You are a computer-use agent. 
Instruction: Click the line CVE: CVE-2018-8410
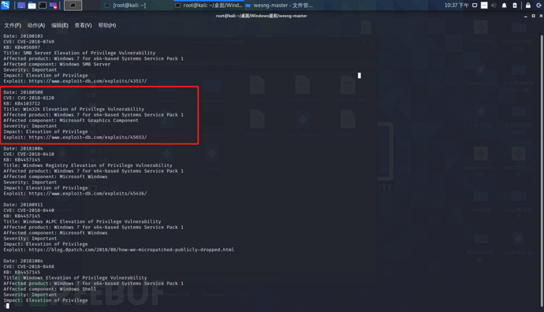pyautogui.click(x=29, y=154)
